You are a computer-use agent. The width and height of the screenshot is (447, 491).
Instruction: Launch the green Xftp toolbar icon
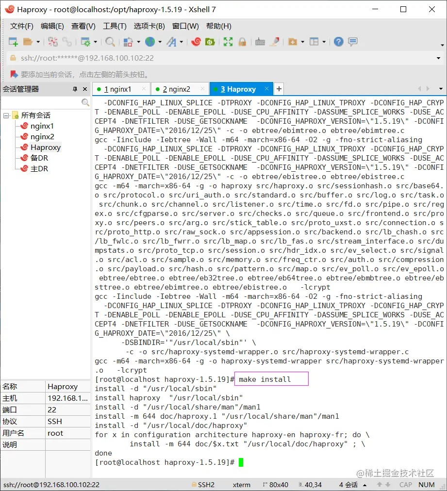210,42
